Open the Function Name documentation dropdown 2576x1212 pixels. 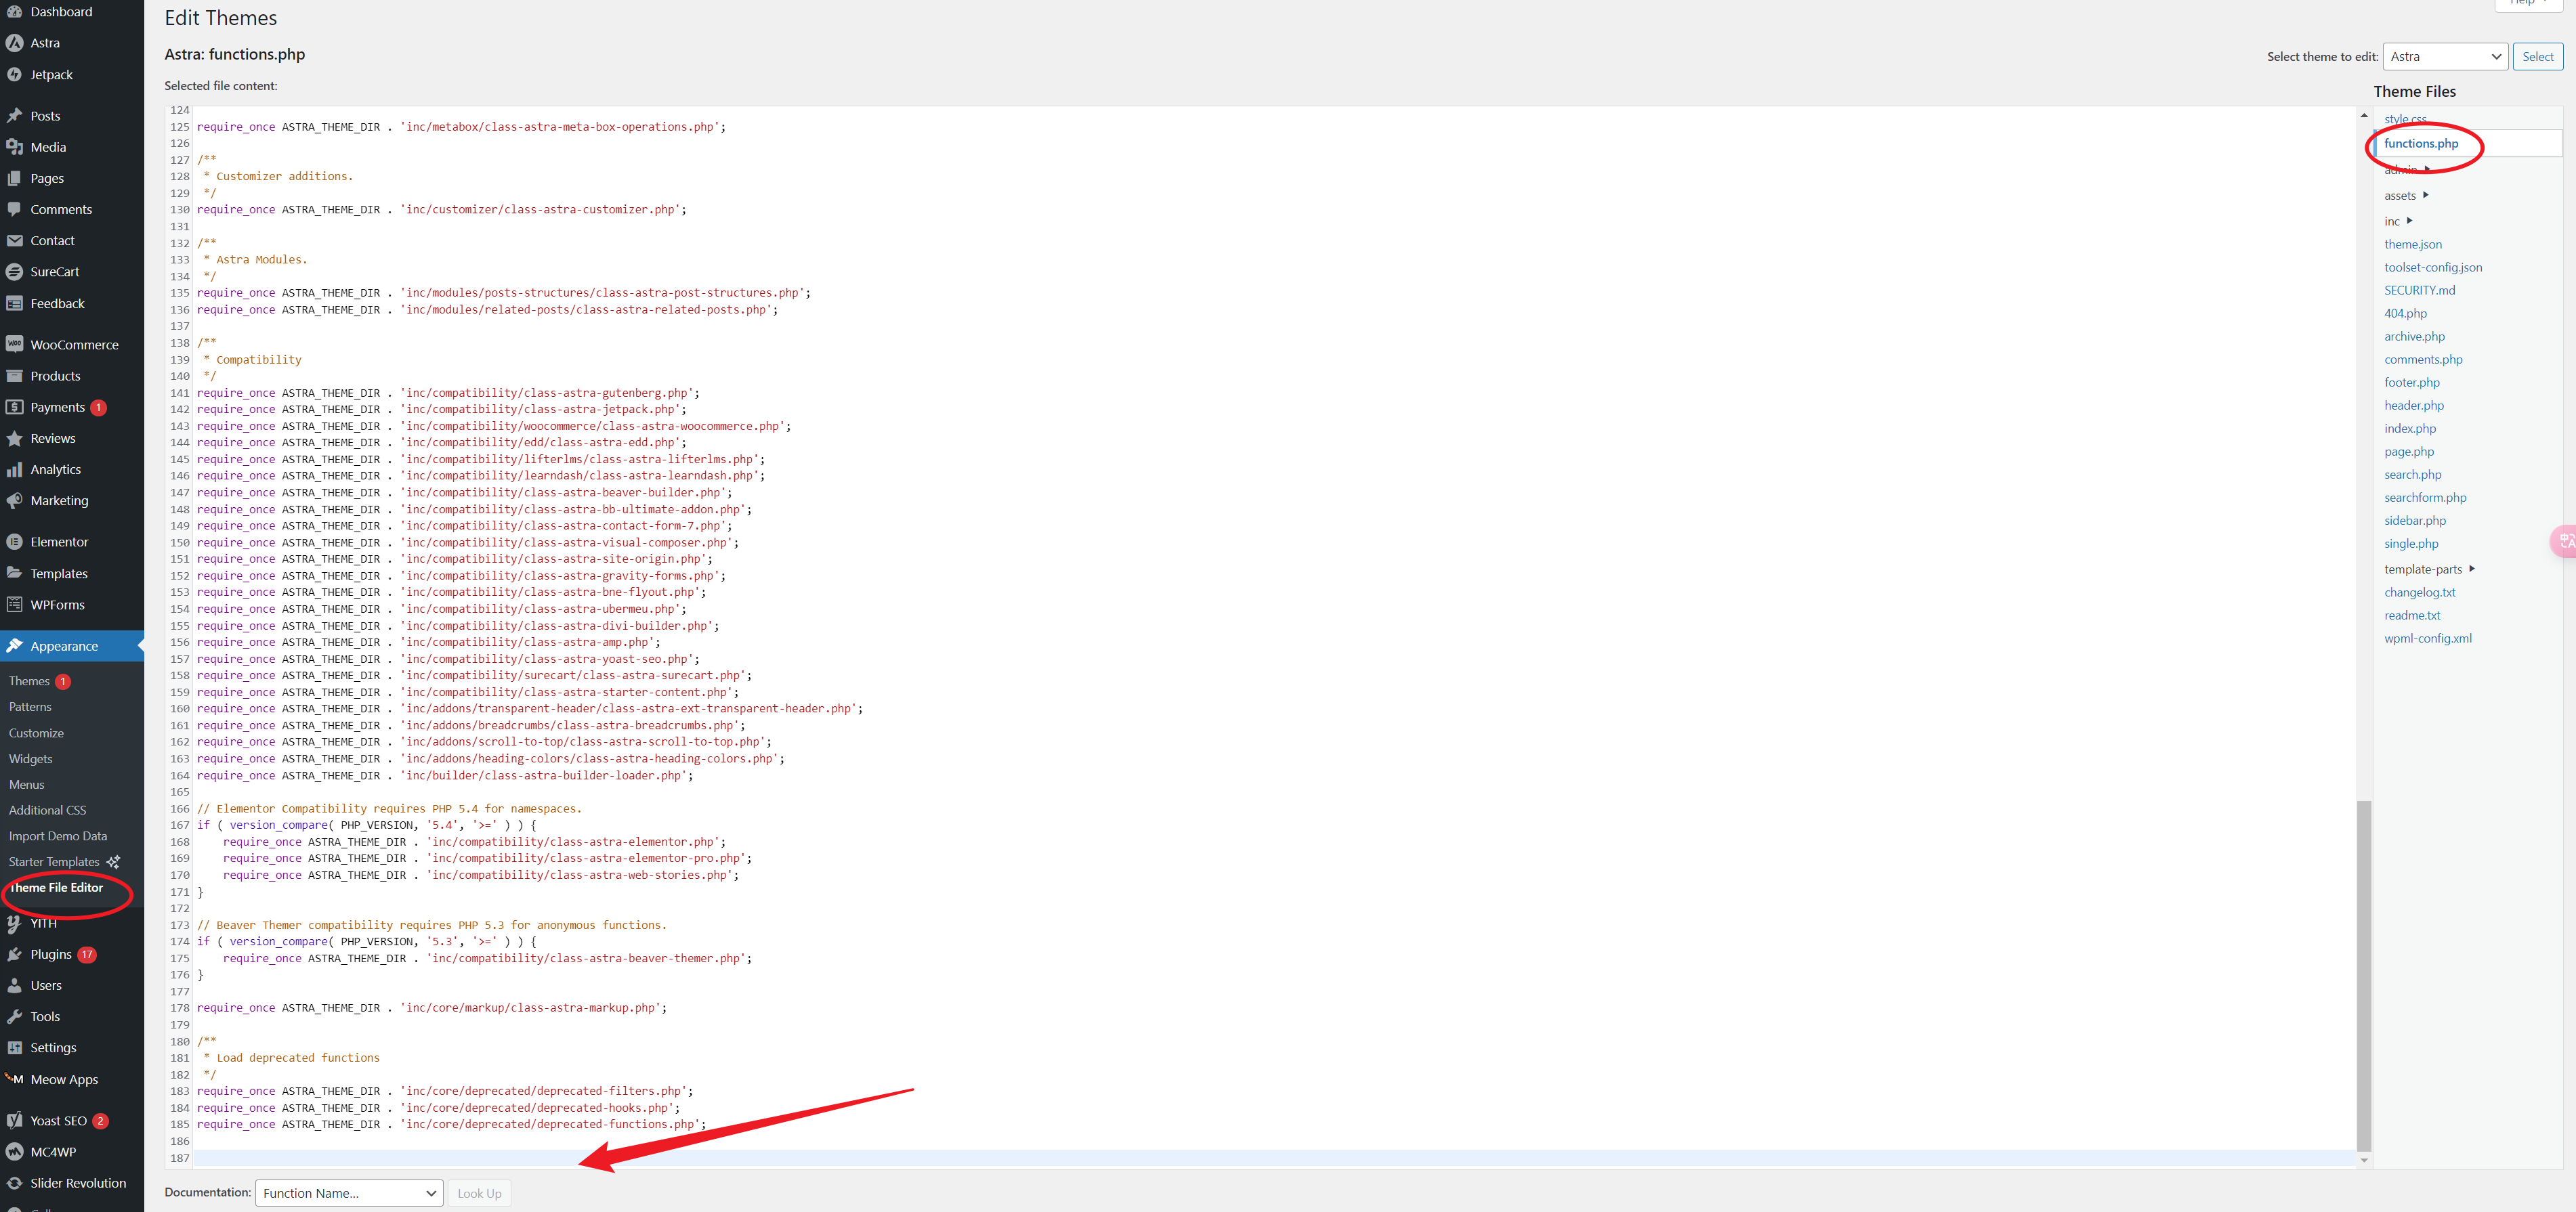pos(345,1192)
